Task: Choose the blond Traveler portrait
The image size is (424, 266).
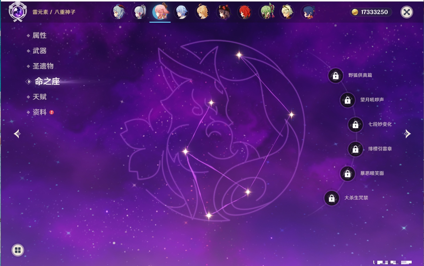Action: click(x=203, y=12)
